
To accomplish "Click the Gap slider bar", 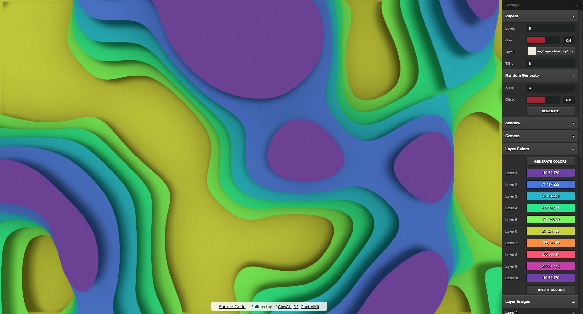I will click(544, 41).
